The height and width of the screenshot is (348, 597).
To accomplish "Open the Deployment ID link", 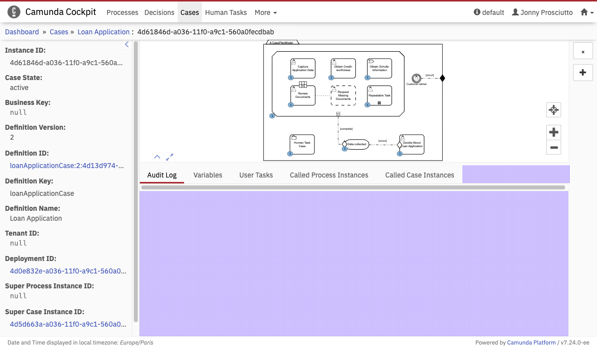I will coord(68,271).
